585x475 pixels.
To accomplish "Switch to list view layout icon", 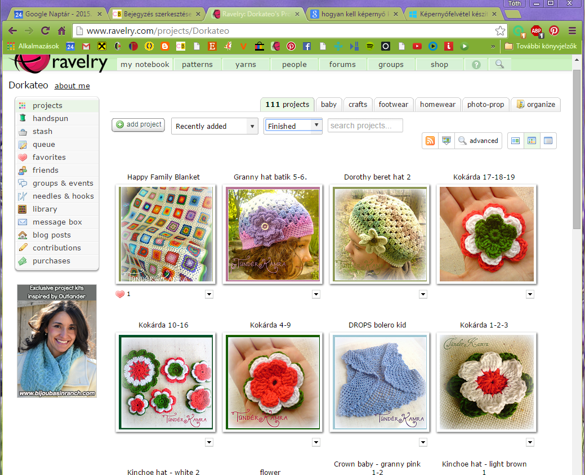I will click(548, 141).
